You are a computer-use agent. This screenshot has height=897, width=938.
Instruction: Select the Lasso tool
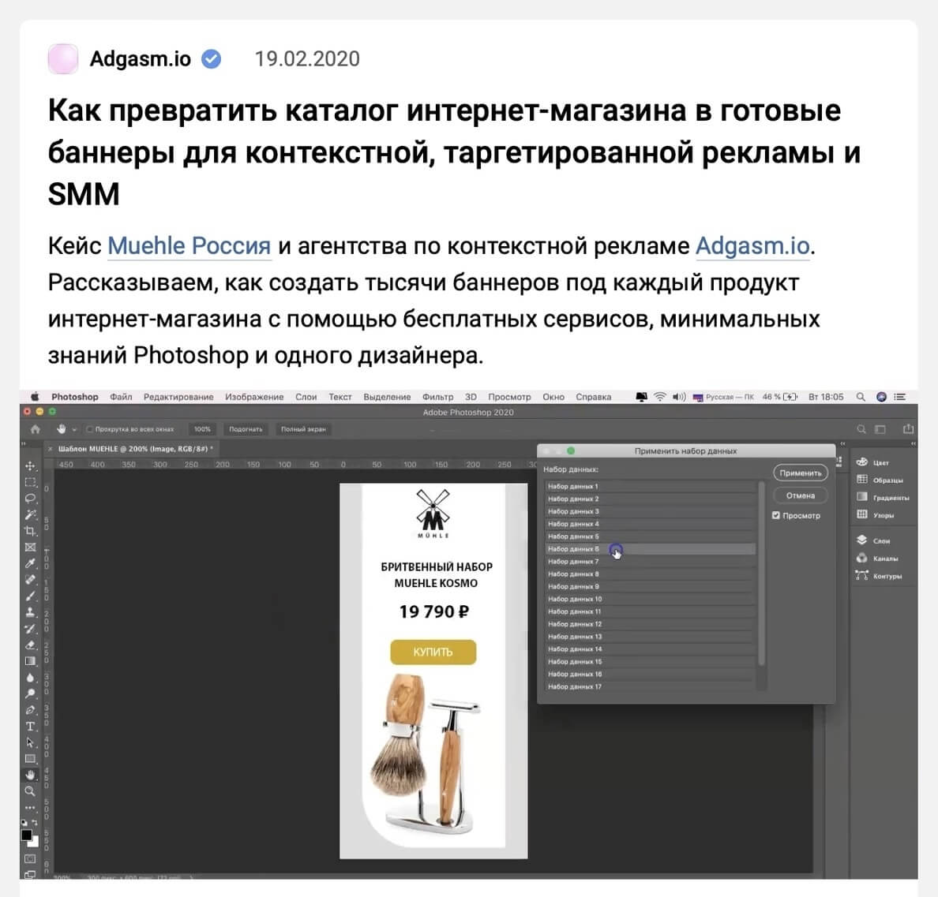point(30,498)
